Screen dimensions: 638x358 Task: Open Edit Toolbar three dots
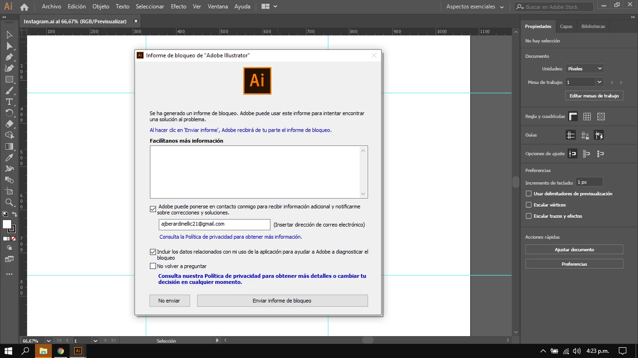(x=9, y=274)
